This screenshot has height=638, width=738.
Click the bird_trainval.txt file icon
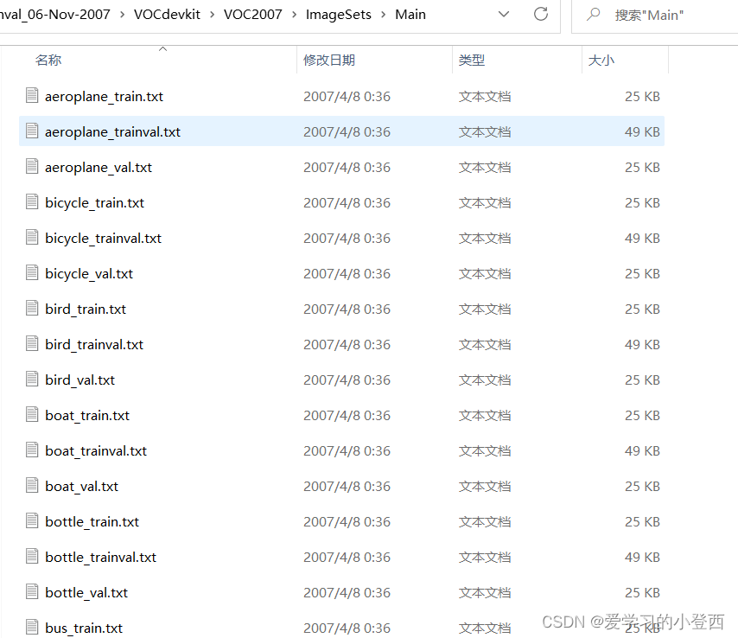32,343
